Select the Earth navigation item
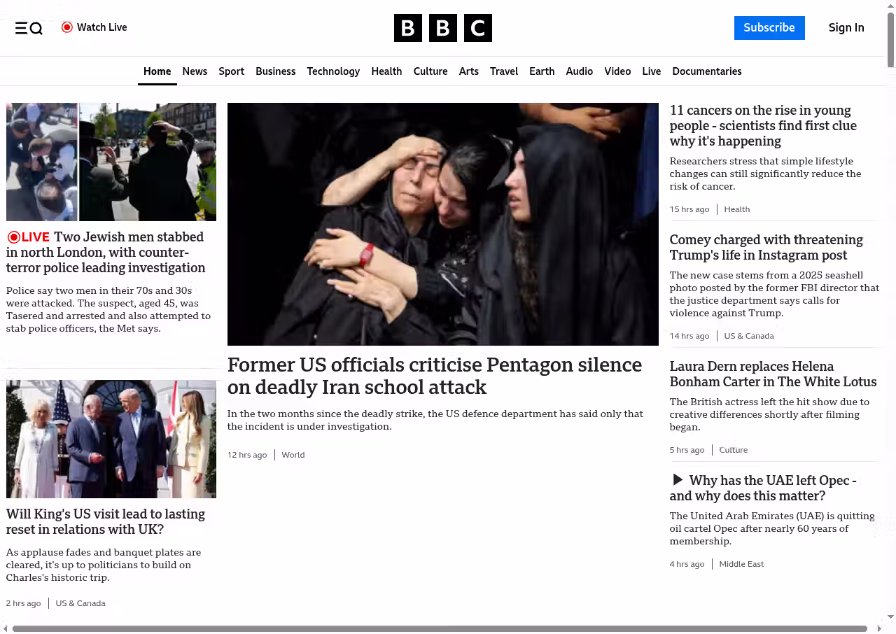Viewport: 896px width, 634px height. 542,71
